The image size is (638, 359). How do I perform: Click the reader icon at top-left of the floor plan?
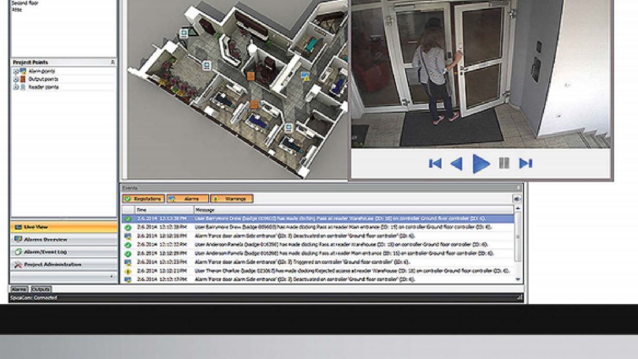(184, 33)
